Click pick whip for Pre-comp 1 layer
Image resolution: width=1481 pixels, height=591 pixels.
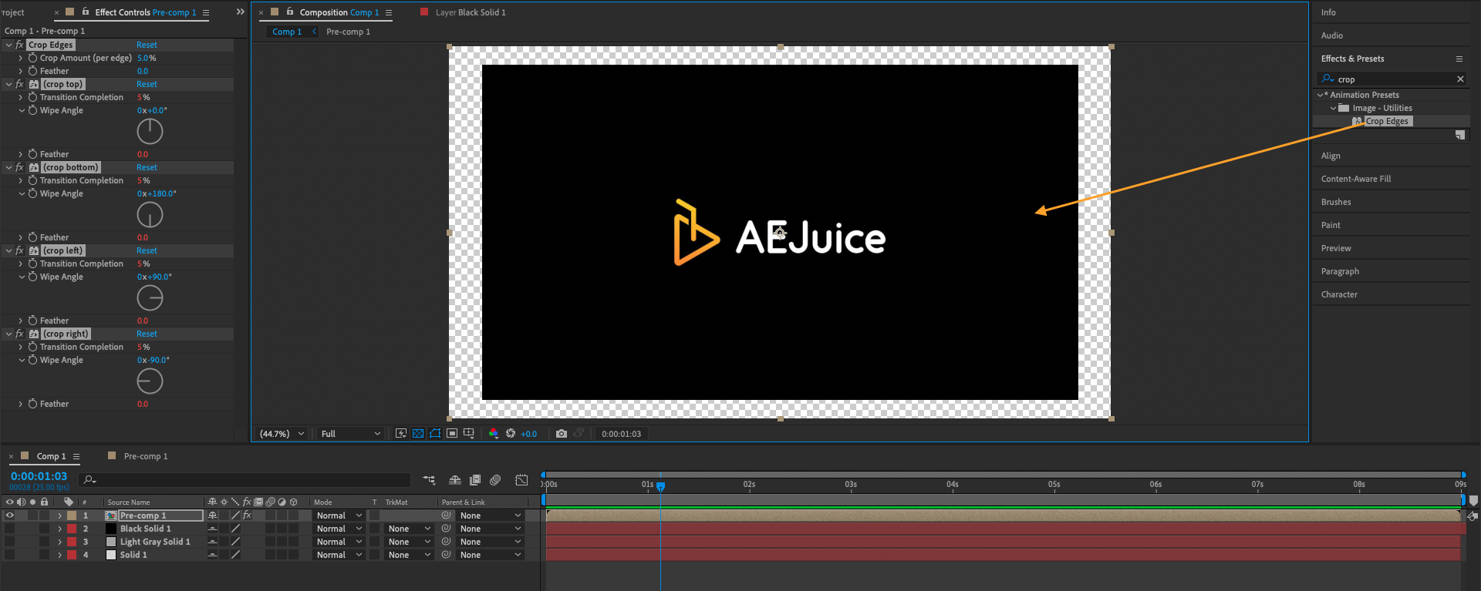[446, 515]
